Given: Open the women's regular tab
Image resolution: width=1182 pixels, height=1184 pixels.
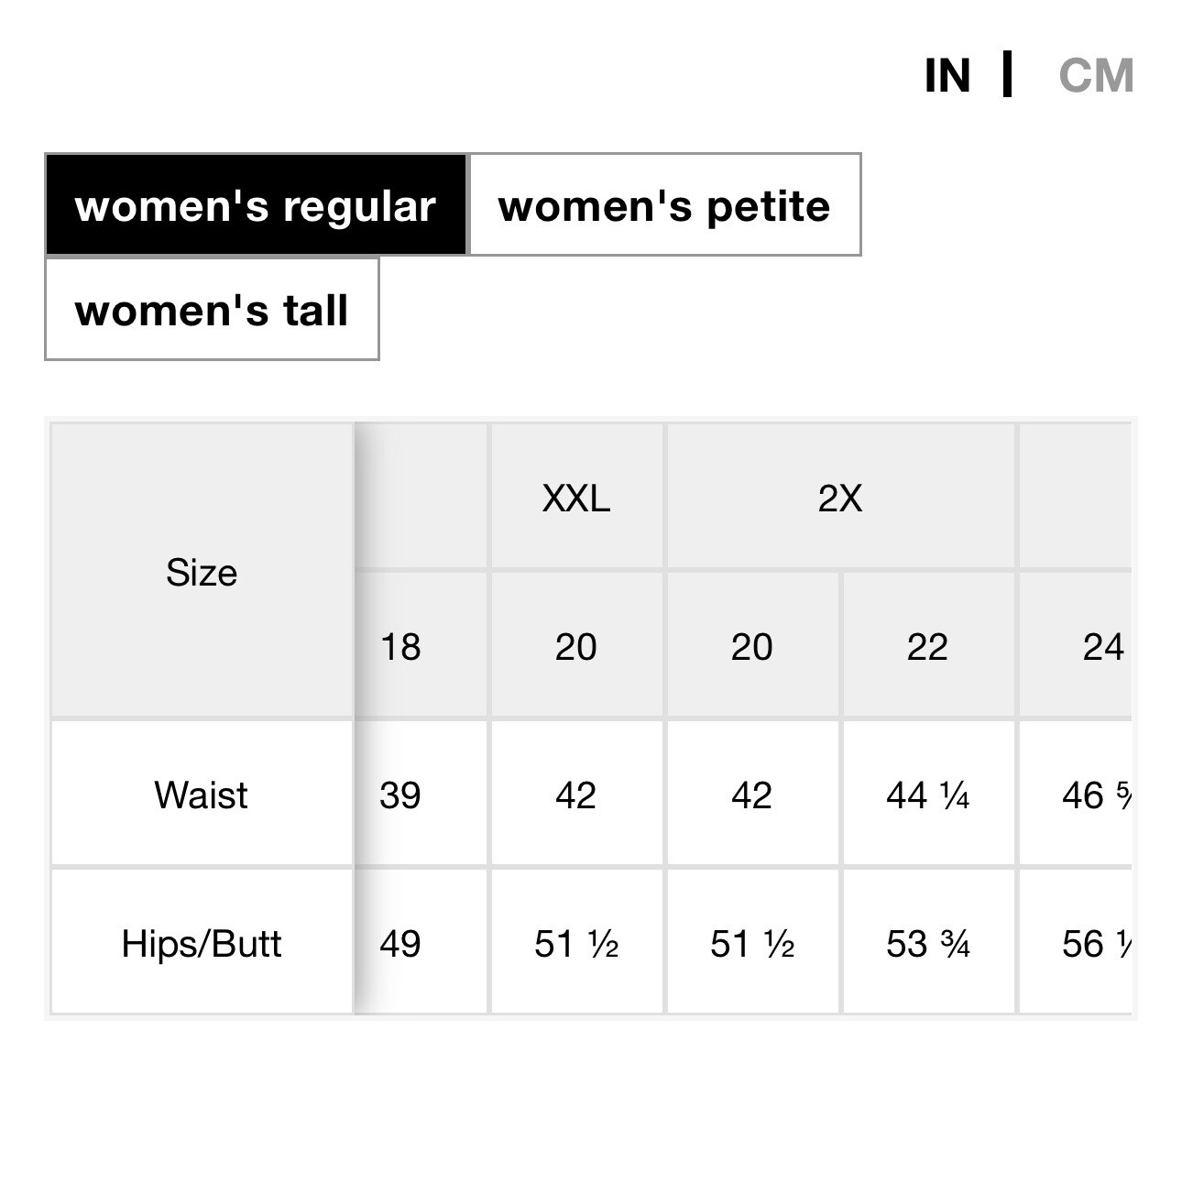Looking at the screenshot, I should pos(256,205).
